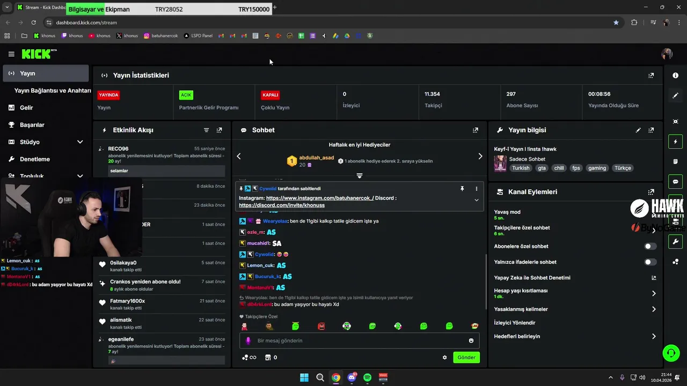The height and width of the screenshot is (386, 687).
Task: Click the info icon in right sidebar
Action: pyautogui.click(x=675, y=76)
